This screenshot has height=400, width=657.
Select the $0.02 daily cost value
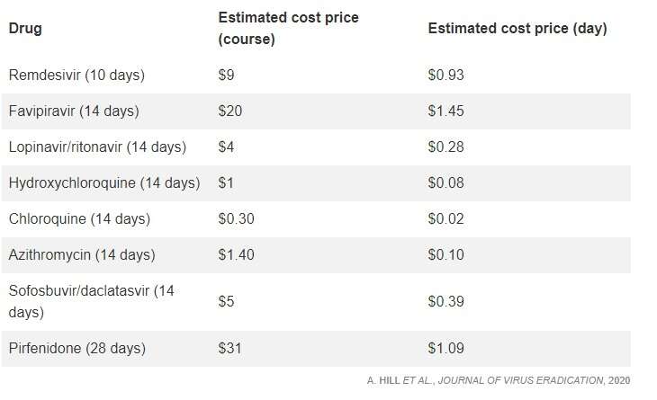click(445, 219)
